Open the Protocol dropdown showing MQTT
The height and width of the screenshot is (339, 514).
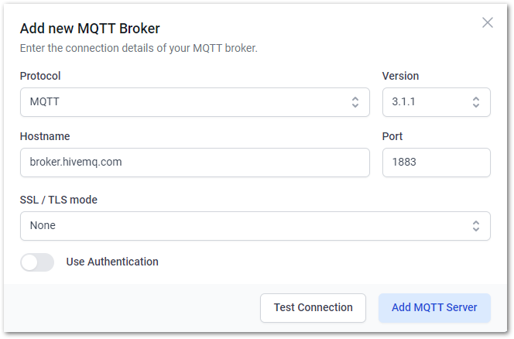[195, 102]
